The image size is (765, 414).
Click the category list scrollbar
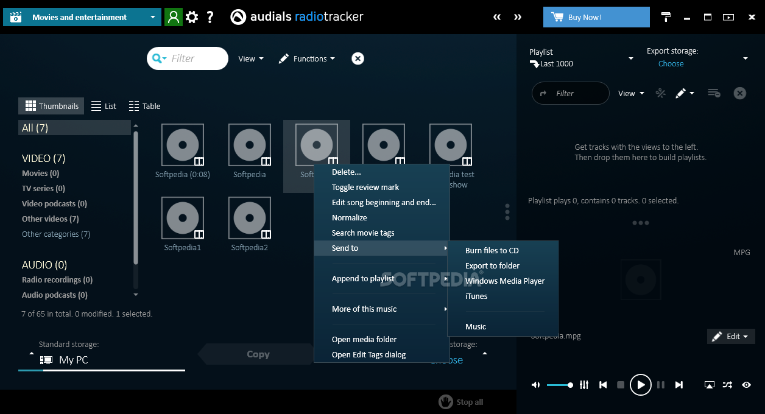[136, 198]
